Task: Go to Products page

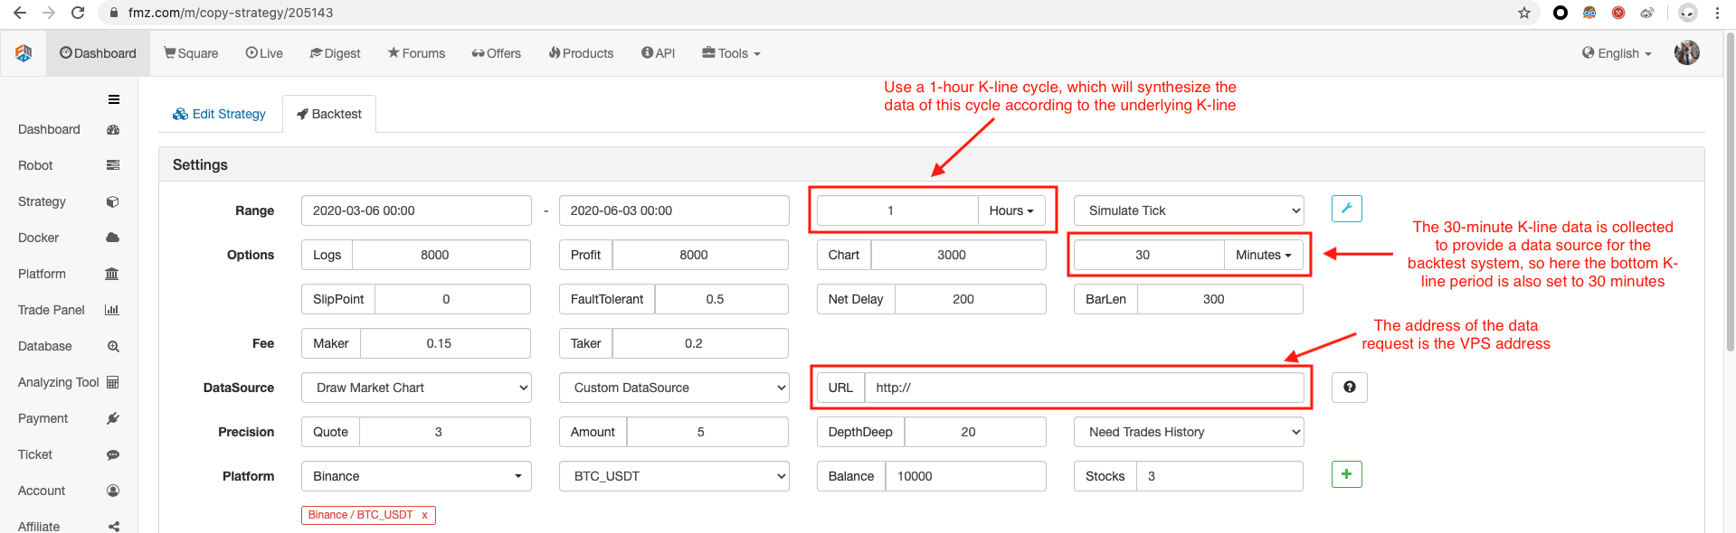Action: point(581,53)
